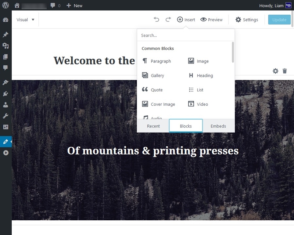
Task: Open Pages sidebar icon
Action: coord(6,57)
